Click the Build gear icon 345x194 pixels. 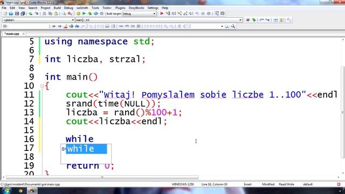78,13
